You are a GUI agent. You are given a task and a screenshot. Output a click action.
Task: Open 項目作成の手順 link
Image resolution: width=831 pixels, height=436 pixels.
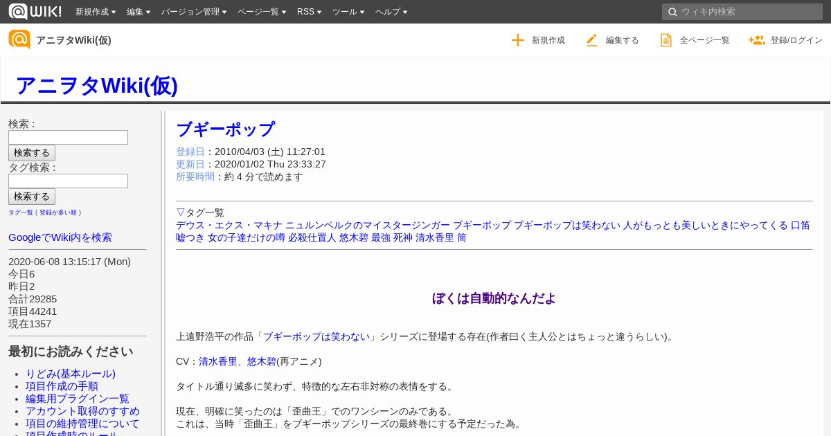point(62,386)
